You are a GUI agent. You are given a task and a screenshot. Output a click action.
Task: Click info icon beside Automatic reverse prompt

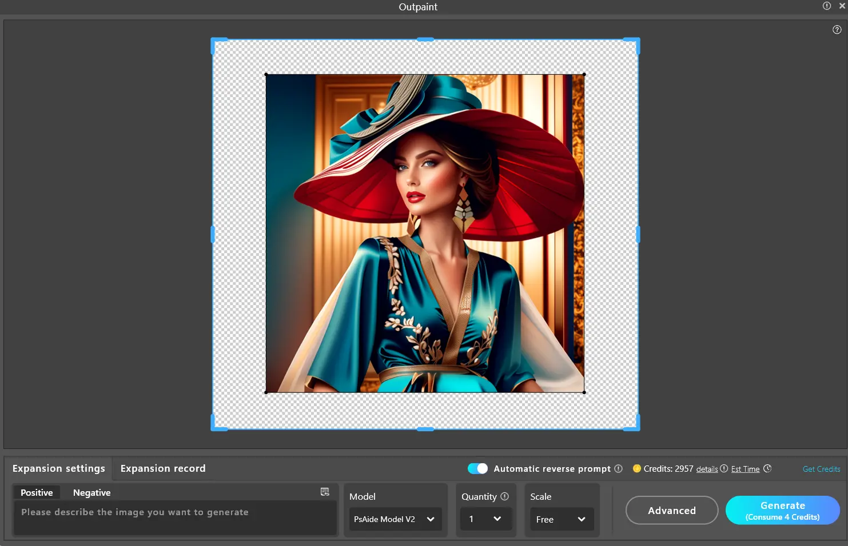pos(618,468)
